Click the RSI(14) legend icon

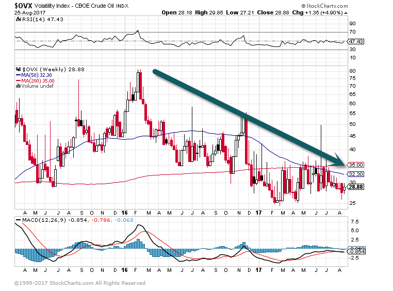pyautogui.click(x=18, y=19)
